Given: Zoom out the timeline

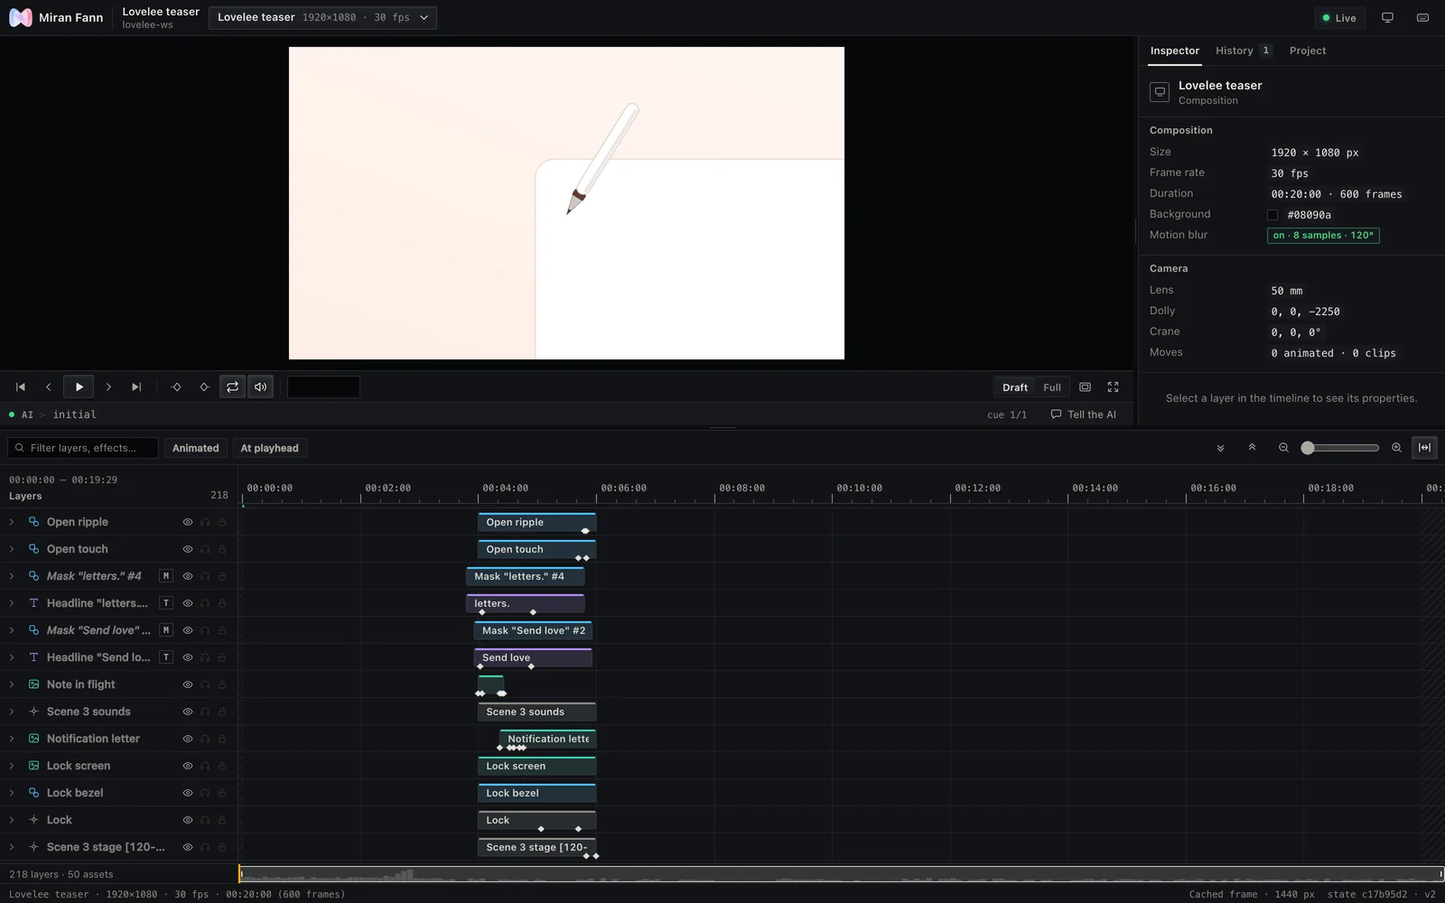Looking at the screenshot, I should point(1283,448).
